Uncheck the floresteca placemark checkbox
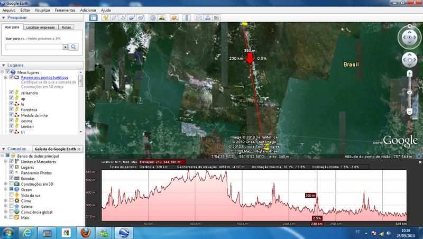 tap(11, 109)
